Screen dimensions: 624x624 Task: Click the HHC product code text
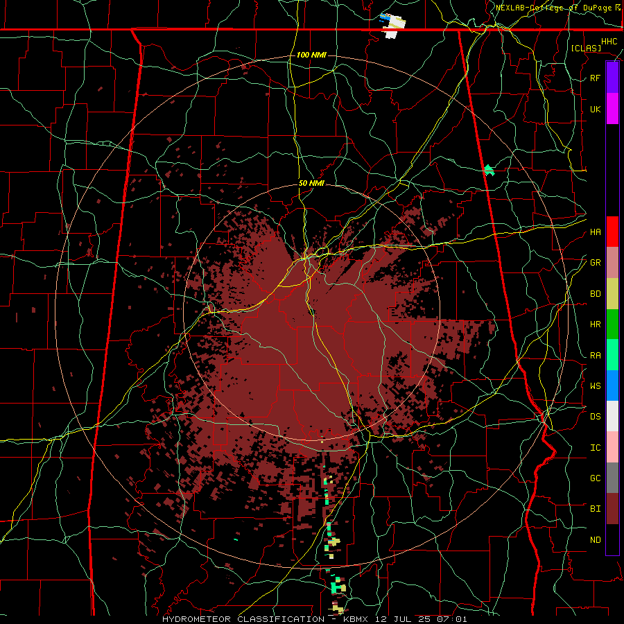[609, 42]
